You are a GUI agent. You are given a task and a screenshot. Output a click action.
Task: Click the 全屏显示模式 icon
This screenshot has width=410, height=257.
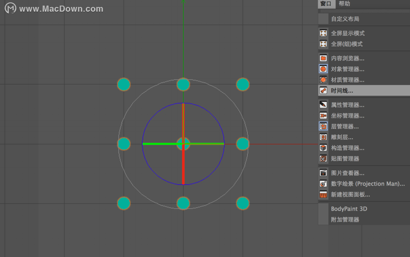click(323, 33)
